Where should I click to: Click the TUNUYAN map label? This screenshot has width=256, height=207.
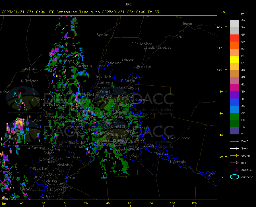66,188
